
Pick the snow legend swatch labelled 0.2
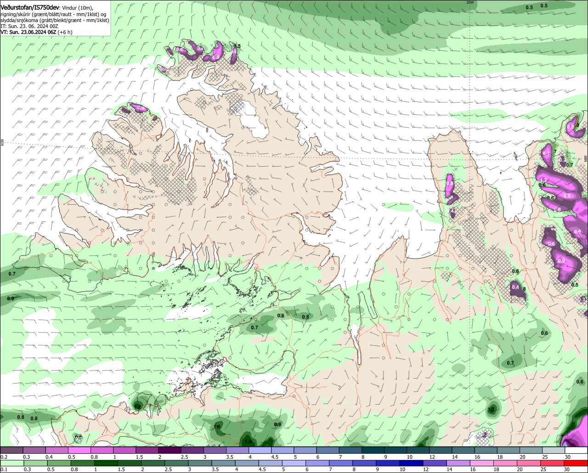[11, 450]
